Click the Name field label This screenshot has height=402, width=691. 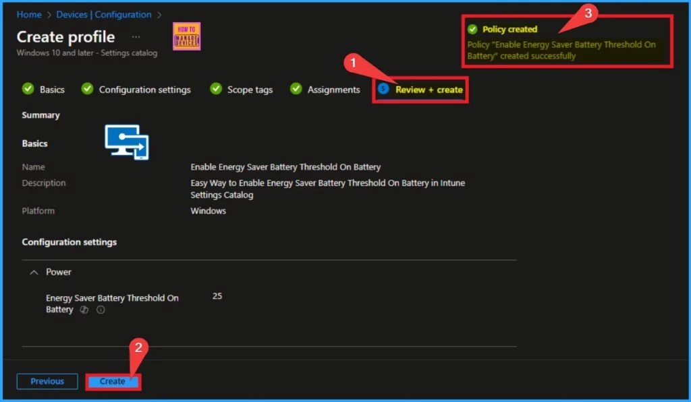[34, 167]
